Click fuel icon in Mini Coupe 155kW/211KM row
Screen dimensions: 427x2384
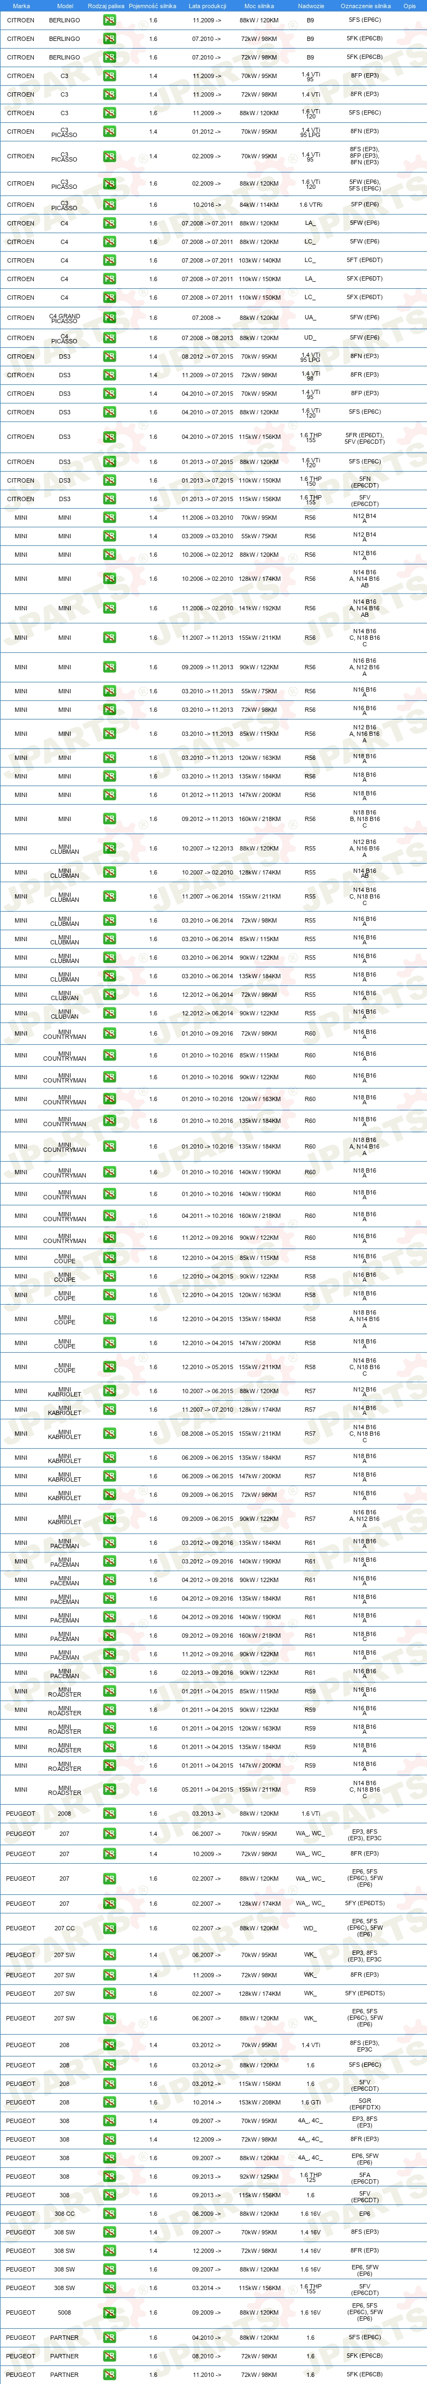click(x=109, y=1367)
